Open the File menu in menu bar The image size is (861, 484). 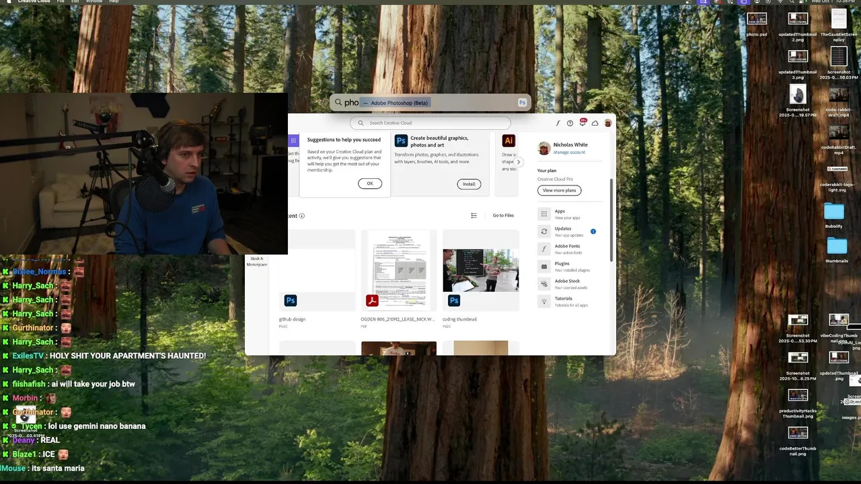click(61, 2)
